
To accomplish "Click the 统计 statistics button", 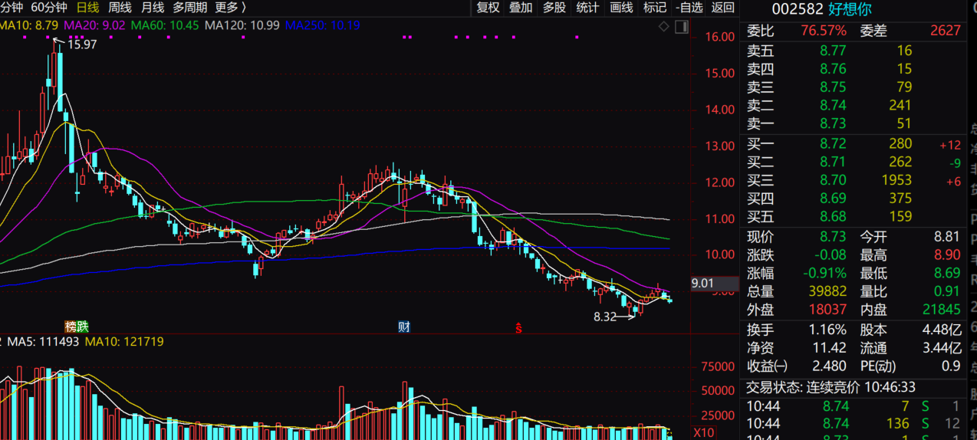I will point(587,8).
